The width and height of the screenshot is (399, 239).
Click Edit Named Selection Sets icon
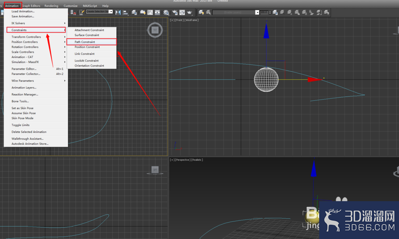coord(82,12)
